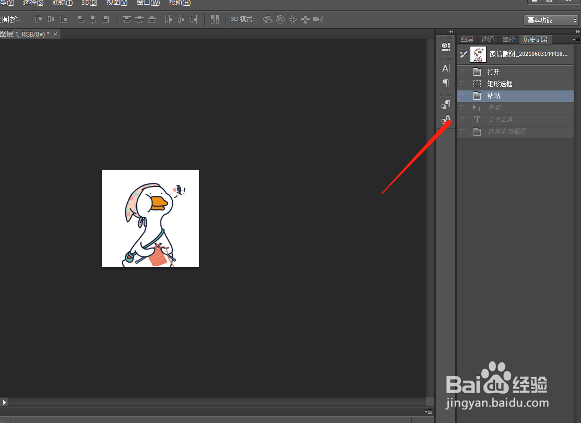Image resolution: width=581 pixels, height=423 pixels.
Task: Click the duck image on the canvas
Action: click(x=150, y=218)
